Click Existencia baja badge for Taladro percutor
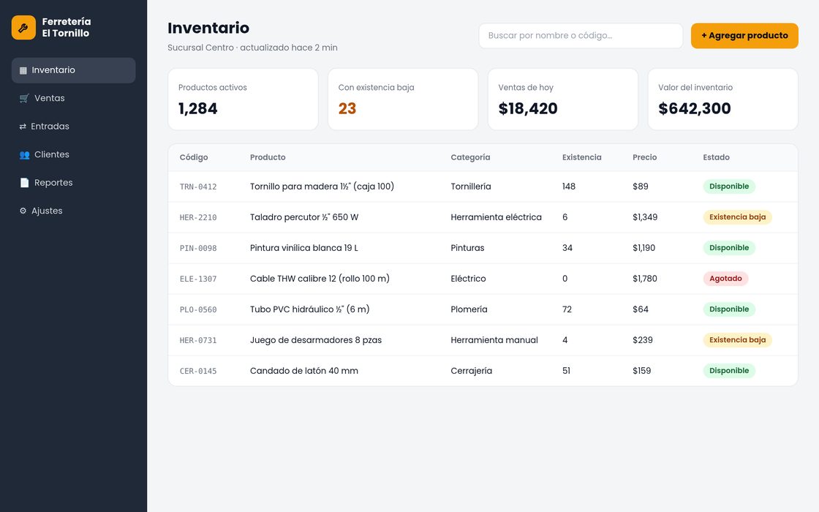 pos(738,217)
